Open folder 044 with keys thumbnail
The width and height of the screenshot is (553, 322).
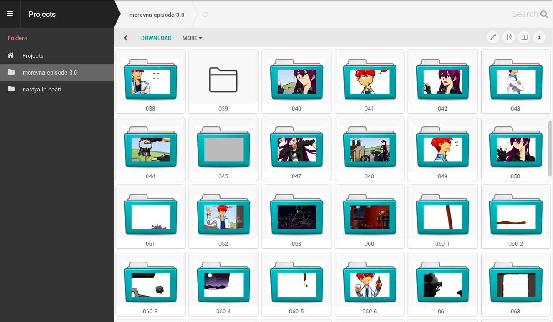[x=150, y=149]
